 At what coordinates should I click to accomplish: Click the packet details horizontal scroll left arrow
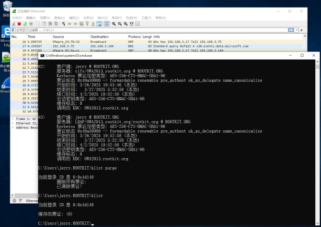tap(12, 195)
